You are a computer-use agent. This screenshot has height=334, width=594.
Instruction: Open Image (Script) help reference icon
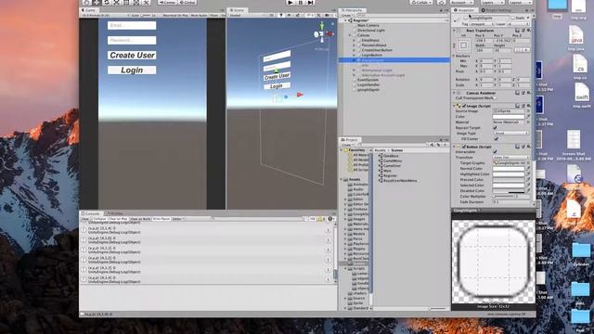click(x=517, y=106)
